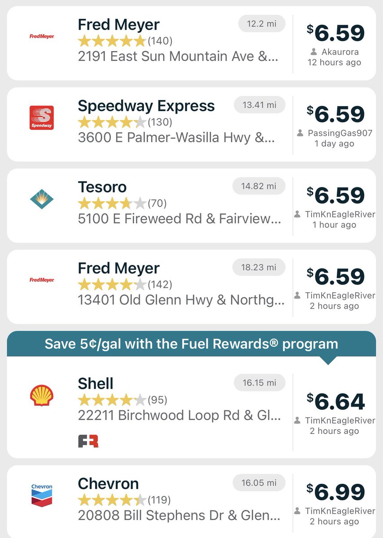Tap the Speedway Express logo icon
Viewport: 383px width, 538px height.
pos(42,118)
